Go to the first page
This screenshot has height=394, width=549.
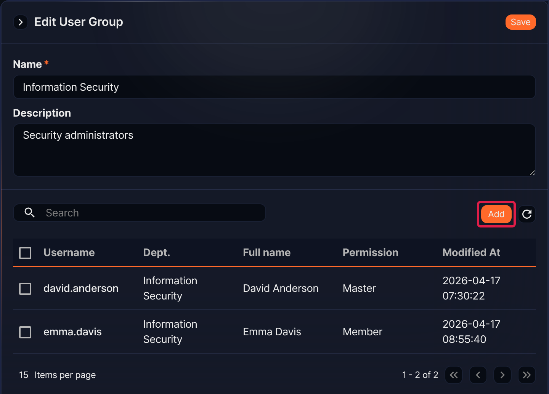(x=454, y=375)
